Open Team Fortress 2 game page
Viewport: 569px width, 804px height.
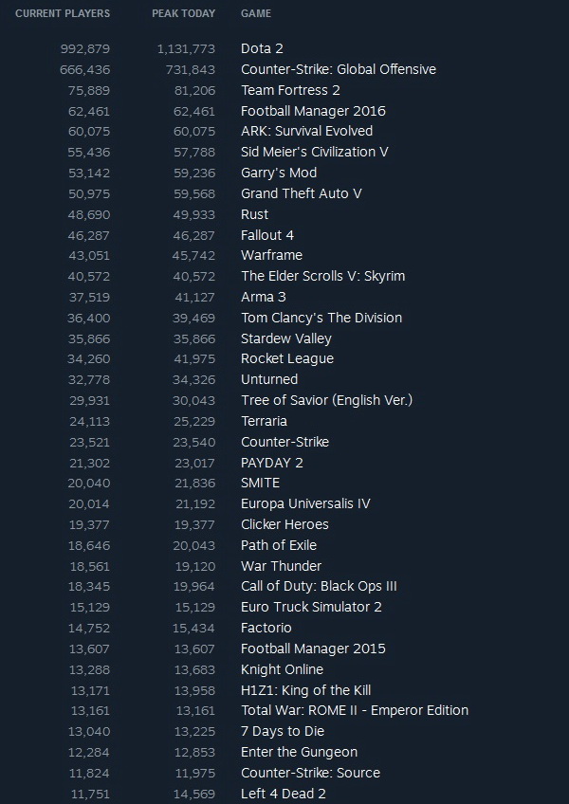point(290,90)
